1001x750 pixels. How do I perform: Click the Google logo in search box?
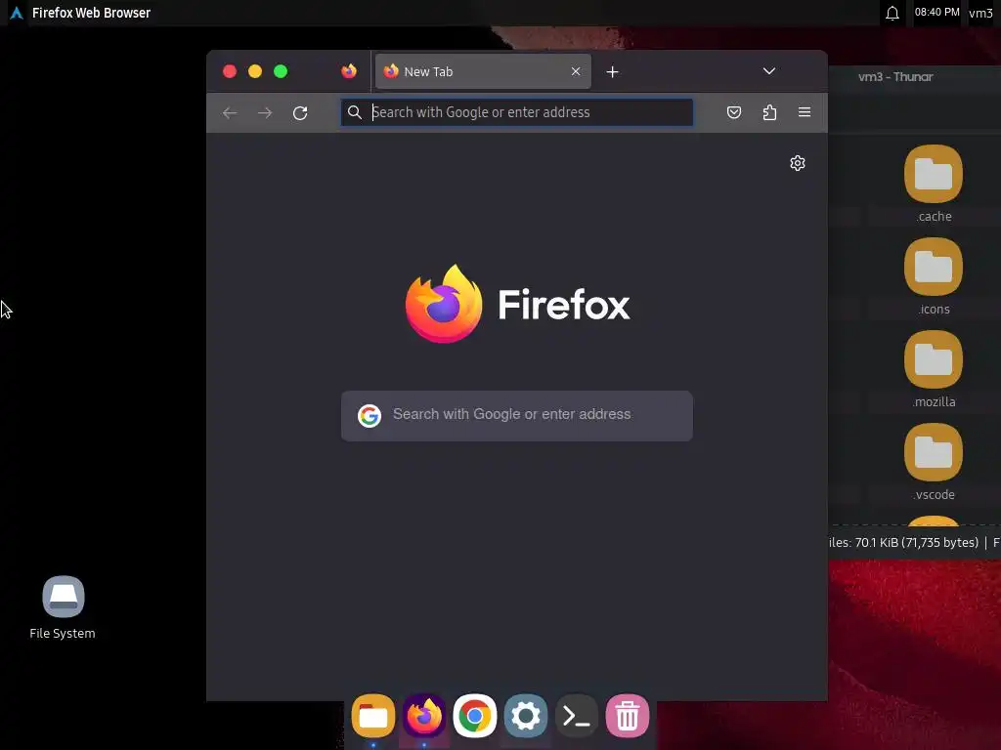tap(370, 416)
